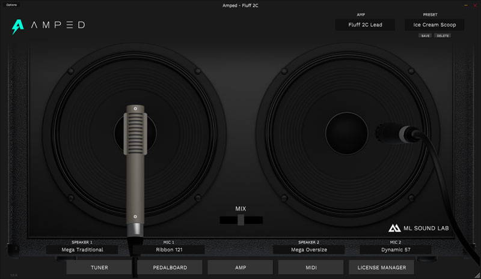Open Mic 1 dropdown showing Ribbon 121
Viewport: 481px width, 279px height.
(169, 250)
